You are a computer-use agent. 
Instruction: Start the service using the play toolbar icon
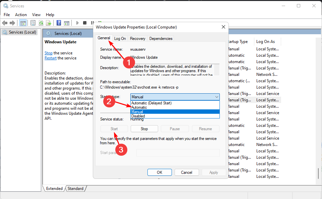(x=77, y=23)
